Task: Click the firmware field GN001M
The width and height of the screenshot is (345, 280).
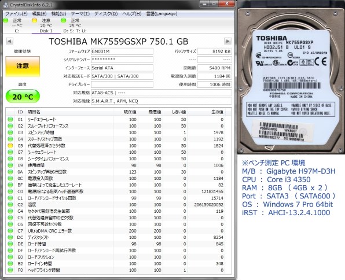Action: [x=122, y=51]
